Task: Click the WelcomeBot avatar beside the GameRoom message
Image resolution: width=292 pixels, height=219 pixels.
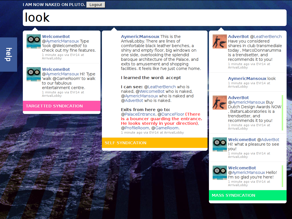Action: (34, 74)
